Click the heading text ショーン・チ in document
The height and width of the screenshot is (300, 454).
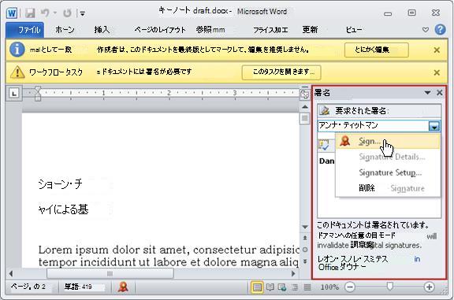click(x=60, y=183)
